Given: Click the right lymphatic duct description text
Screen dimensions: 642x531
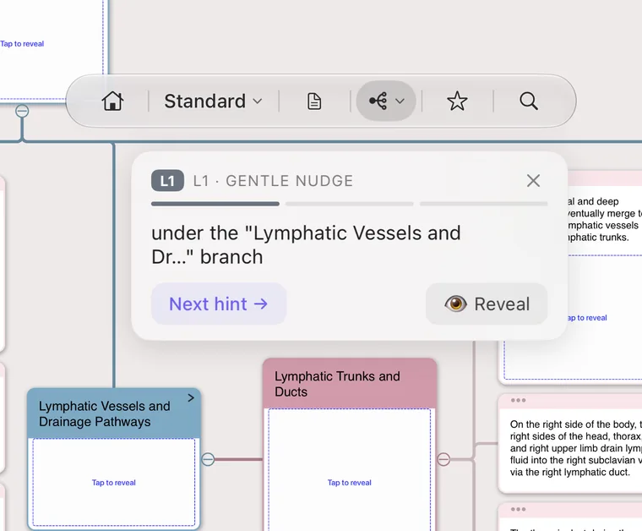Looking at the screenshot, I should pos(576,448).
